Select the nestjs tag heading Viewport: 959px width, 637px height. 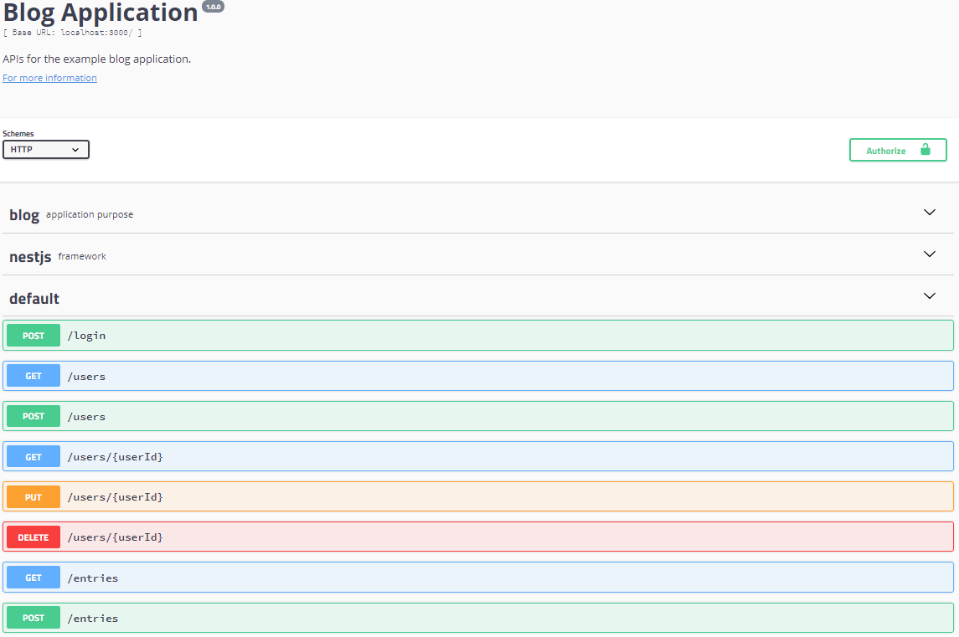point(30,257)
